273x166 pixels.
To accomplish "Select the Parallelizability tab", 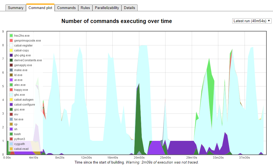I will pos(107,8).
